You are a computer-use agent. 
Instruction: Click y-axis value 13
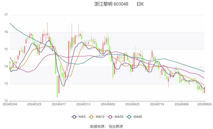pyautogui.click(x=6, y=84)
